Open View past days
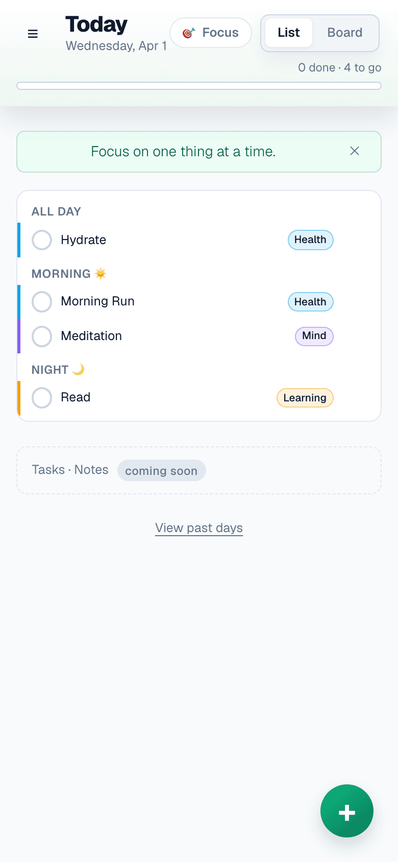 198,528
